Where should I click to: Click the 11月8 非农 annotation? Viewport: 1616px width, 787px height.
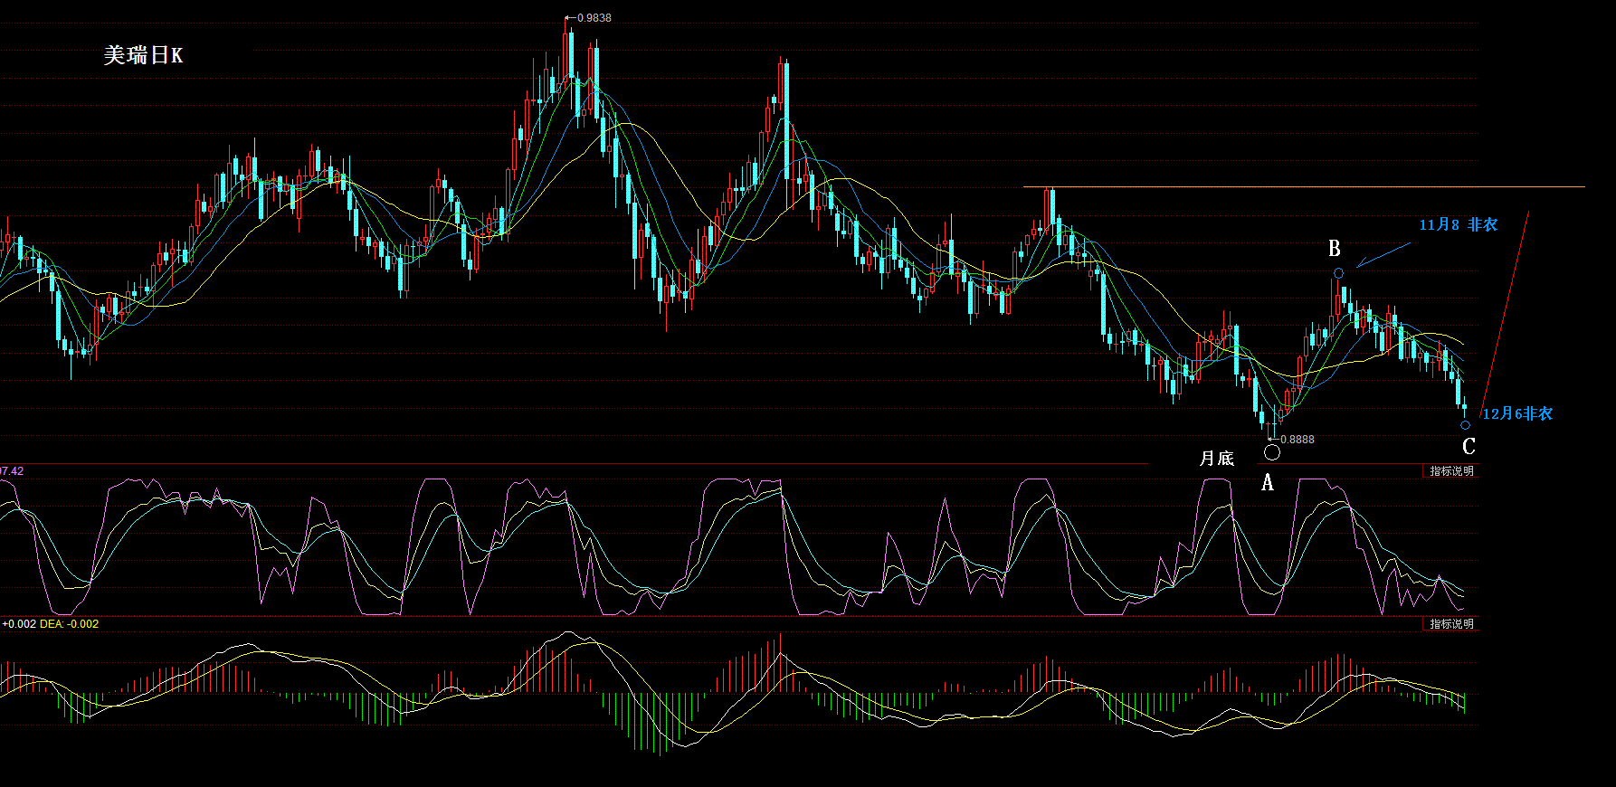(1458, 224)
